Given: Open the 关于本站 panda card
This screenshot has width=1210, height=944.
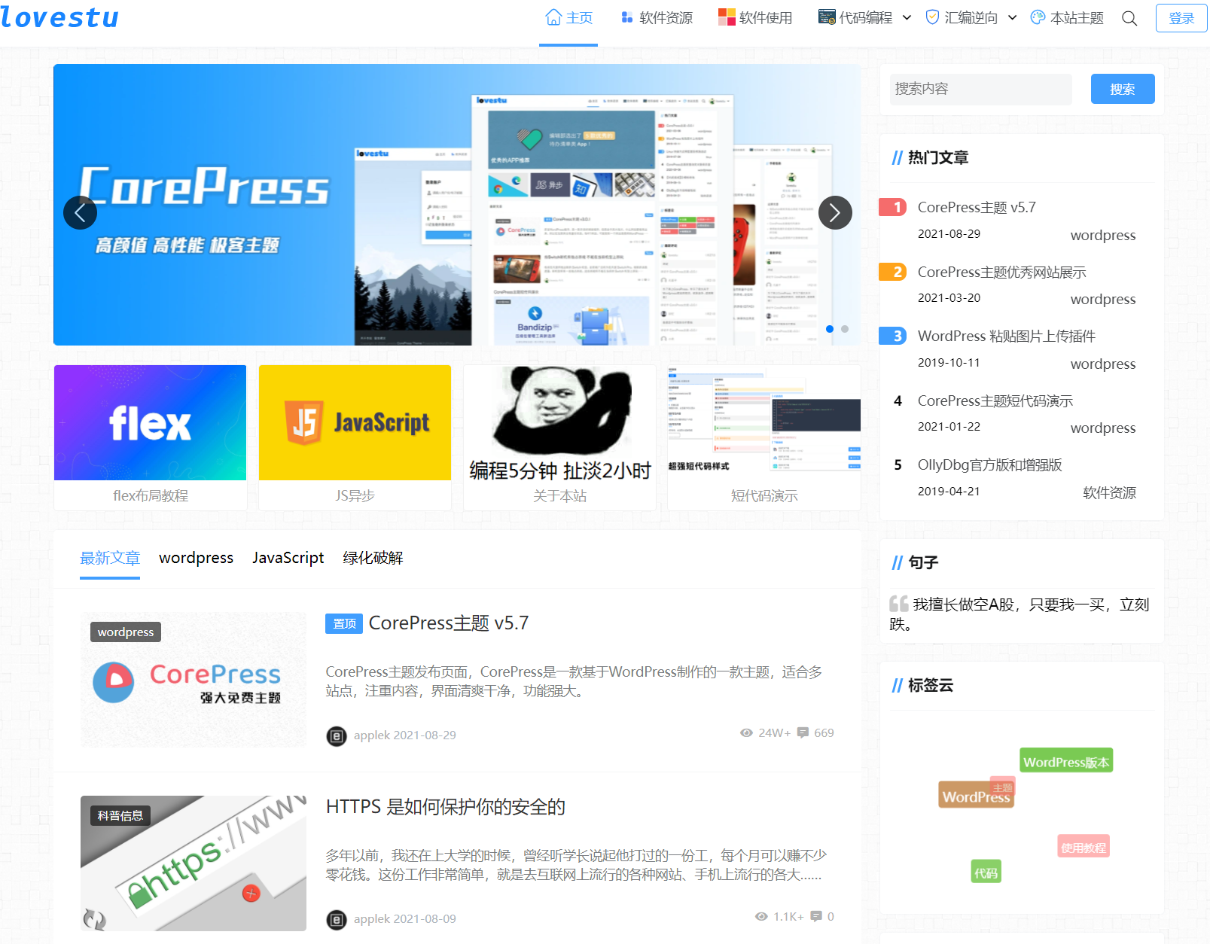Looking at the screenshot, I should click(559, 437).
